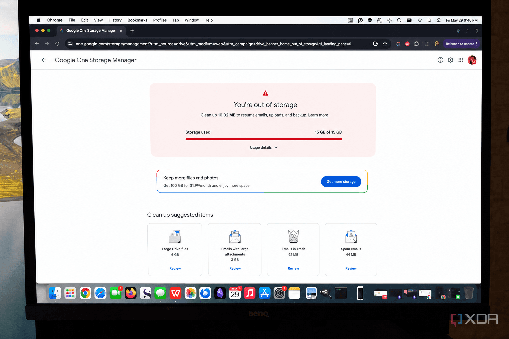Click Chrome's browser back arrow

tap(37, 44)
